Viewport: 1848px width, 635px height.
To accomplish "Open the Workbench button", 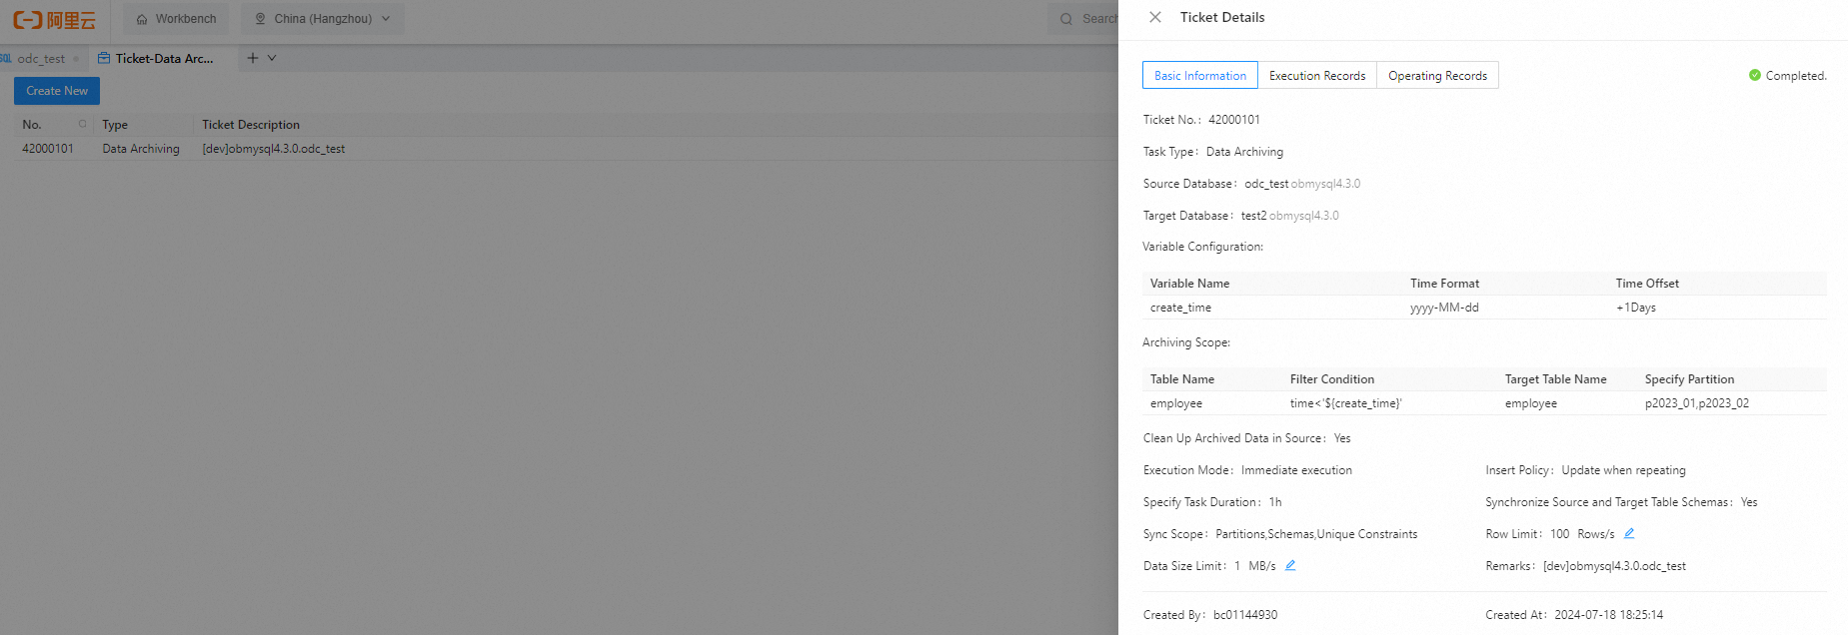I will click(176, 19).
